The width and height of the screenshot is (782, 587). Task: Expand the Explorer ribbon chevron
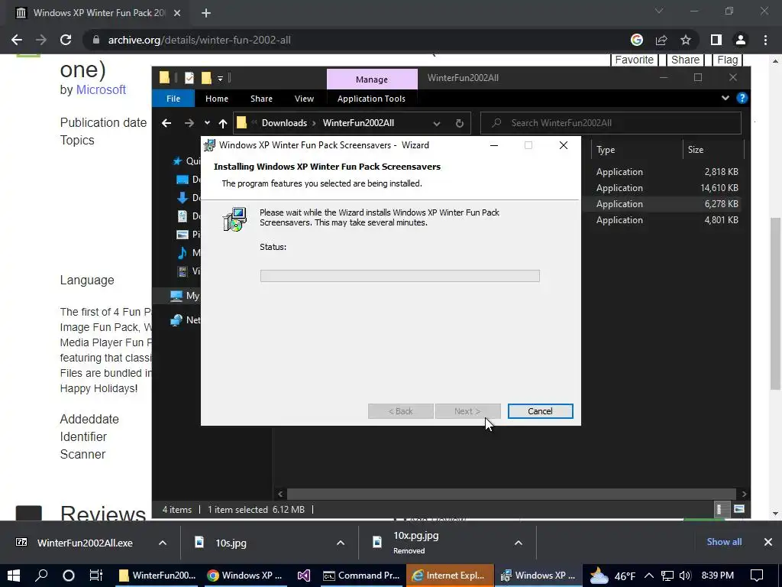725,99
